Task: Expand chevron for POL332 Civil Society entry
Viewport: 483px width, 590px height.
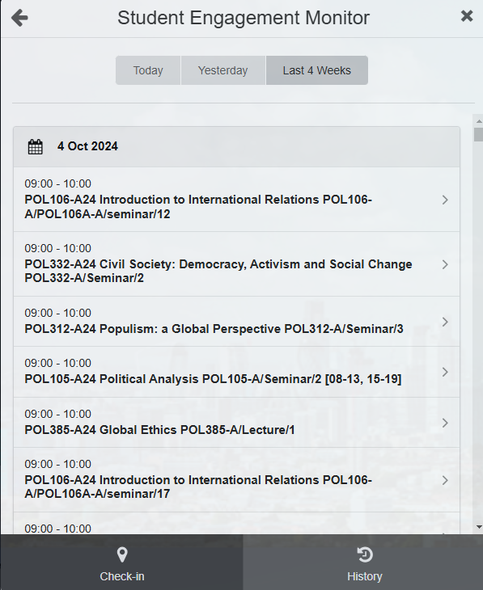Action: pyautogui.click(x=445, y=264)
